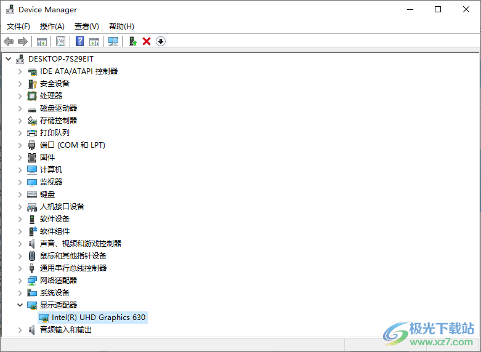The width and height of the screenshot is (481, 352).
Task: Click the 磁盘驱动器 drive icon
Action: point(32,109)
